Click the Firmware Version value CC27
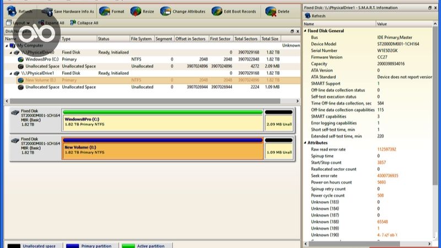The width and height of the screenshot is (441, 248). [382, 57]
